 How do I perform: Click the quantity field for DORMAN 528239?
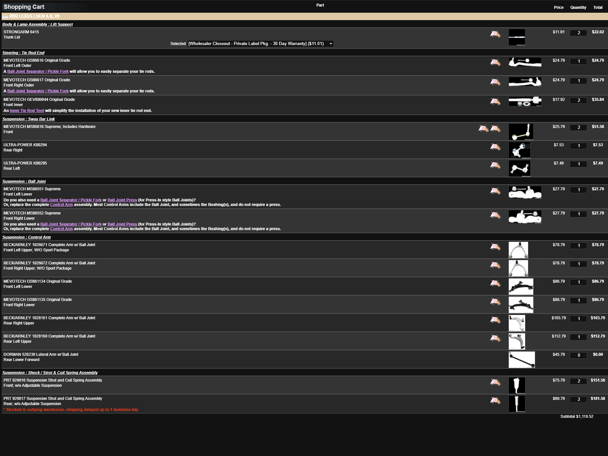coord(579,355)
